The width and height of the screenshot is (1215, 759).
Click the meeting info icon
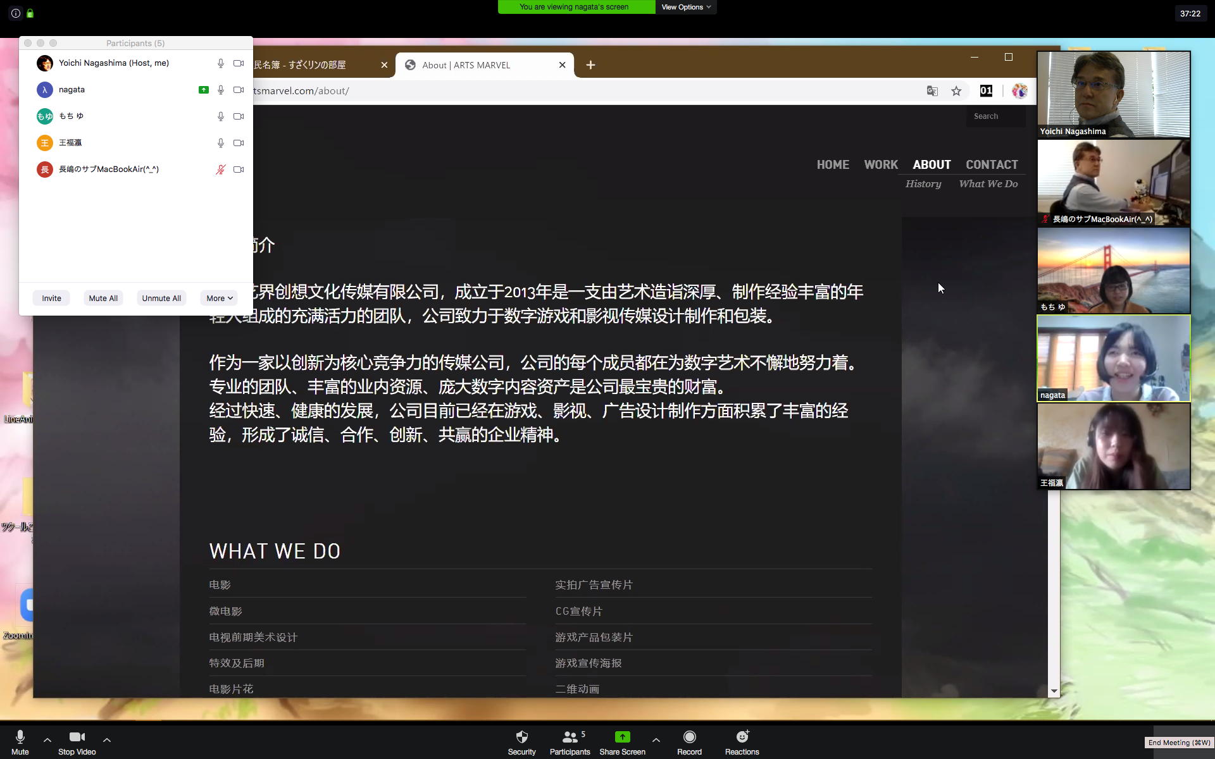(x=16, y=13)
